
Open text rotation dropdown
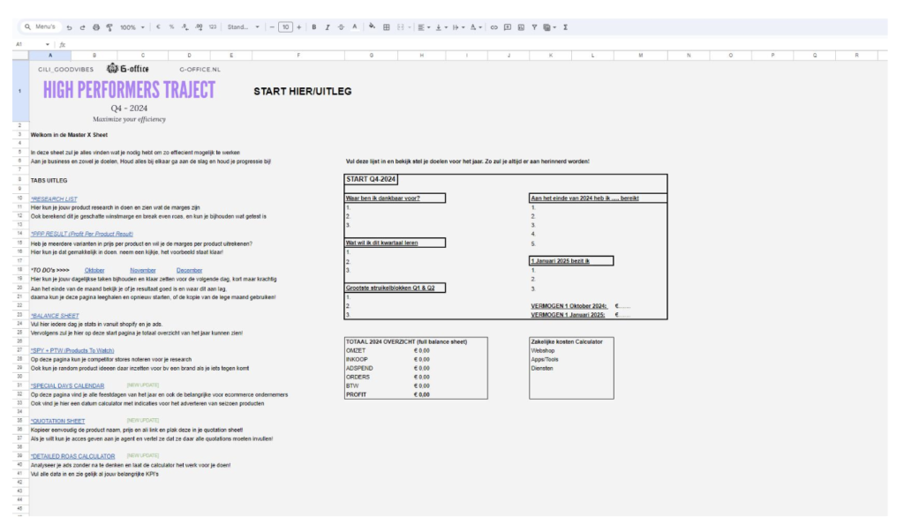click(x=476, y=27)
